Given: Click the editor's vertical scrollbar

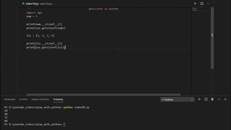Looking at the screenshot, I should pyautogui.click(x=212, y=38).
